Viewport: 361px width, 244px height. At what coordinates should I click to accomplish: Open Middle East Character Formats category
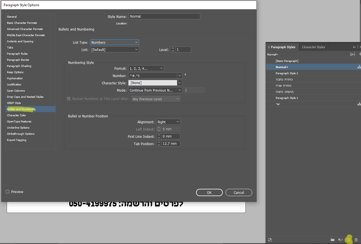pos(31,35)
